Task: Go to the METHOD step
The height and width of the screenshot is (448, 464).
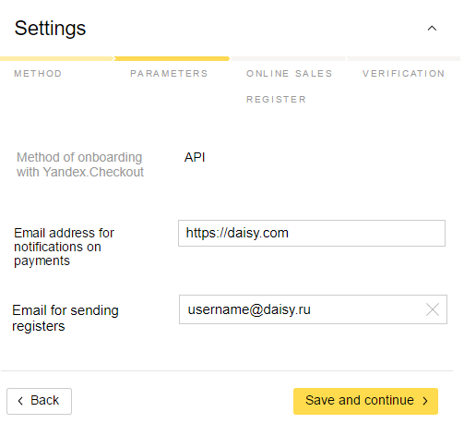Action: click(x=38, y=74)
